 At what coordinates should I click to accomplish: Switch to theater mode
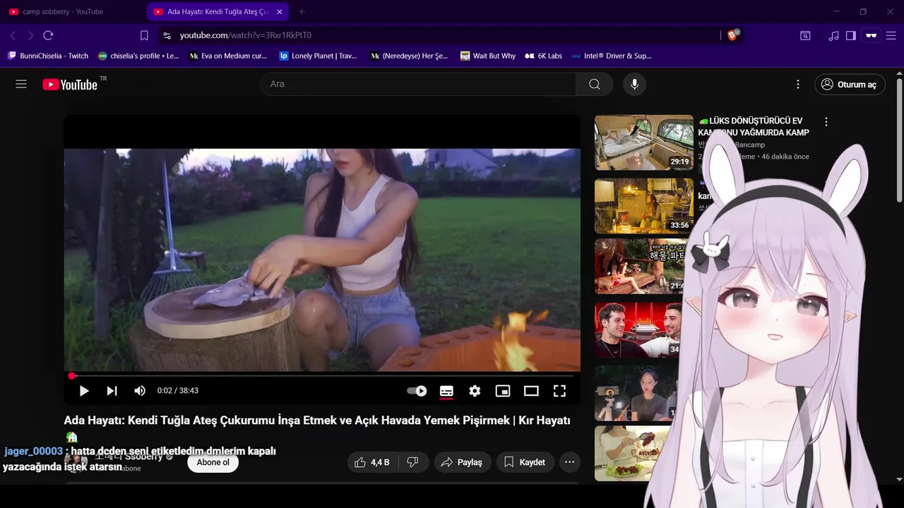tap(531, 390)
